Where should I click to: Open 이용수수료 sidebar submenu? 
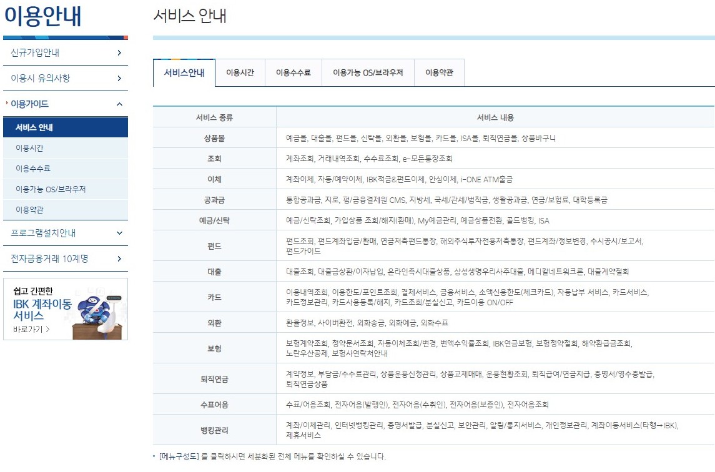coord(65,169)
